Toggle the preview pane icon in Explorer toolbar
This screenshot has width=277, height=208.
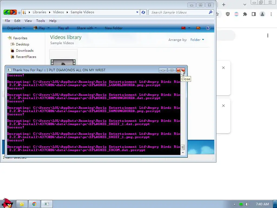[x=198, y=28]
